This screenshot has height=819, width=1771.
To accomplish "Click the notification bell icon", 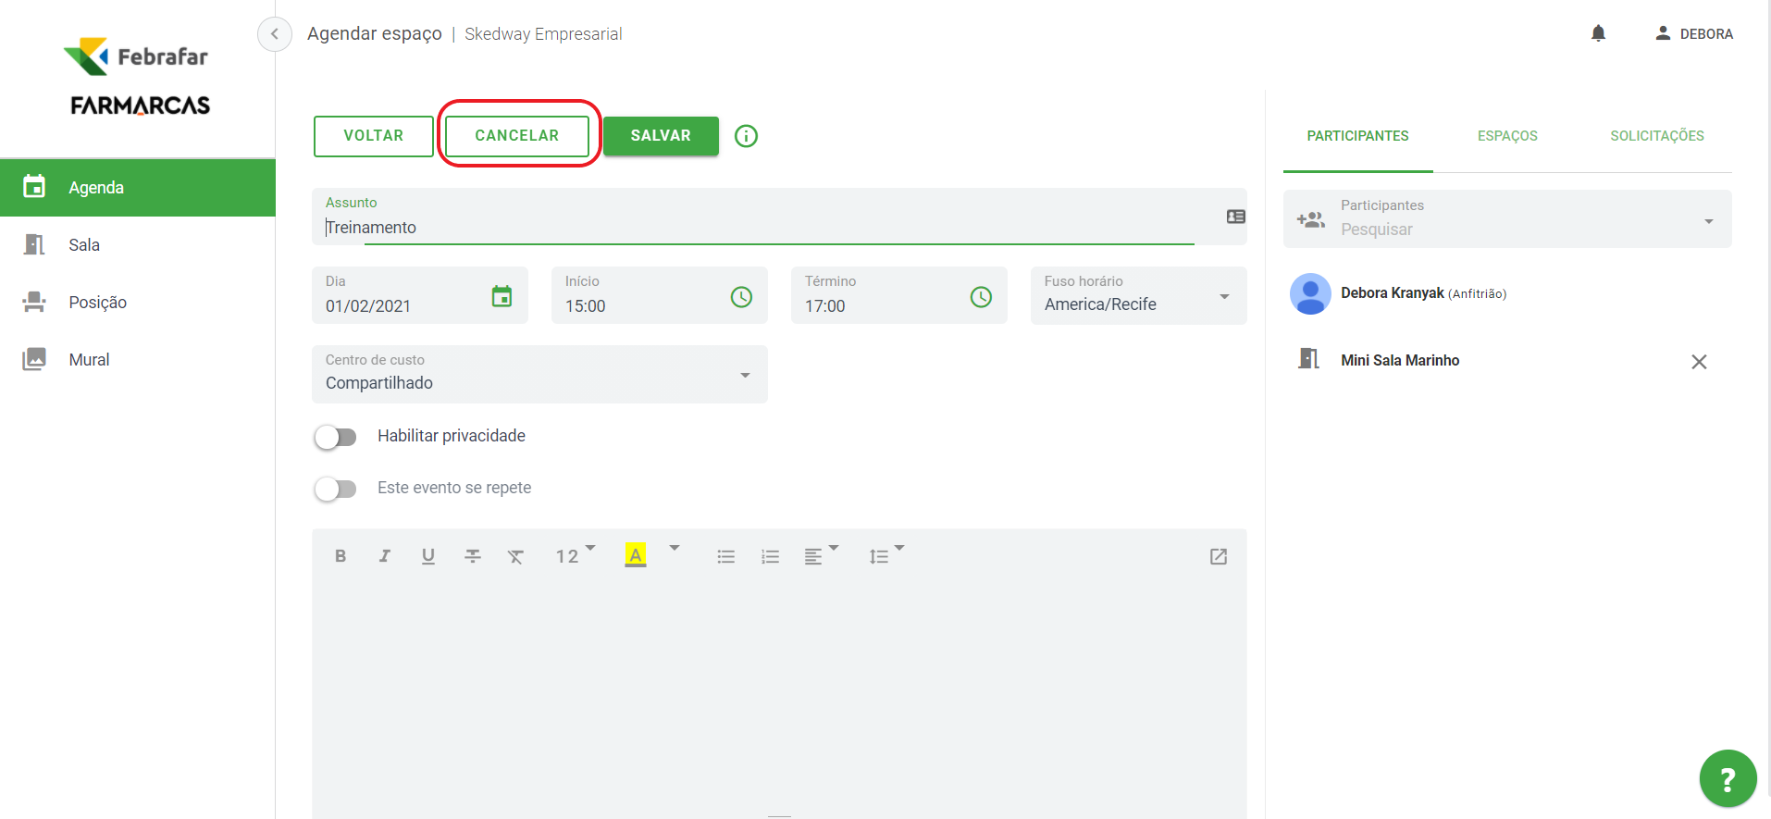I will pos(1598,34).
